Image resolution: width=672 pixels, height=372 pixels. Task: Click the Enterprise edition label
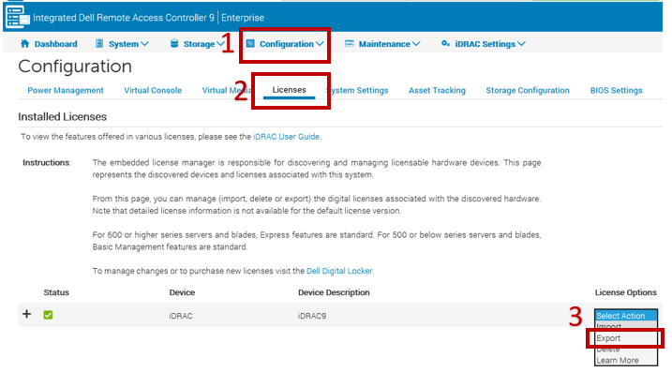243,18
